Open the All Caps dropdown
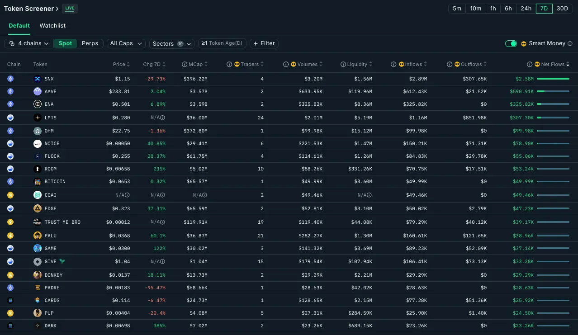This screenshot has width=578, height=335. click(x=126, y=43)
